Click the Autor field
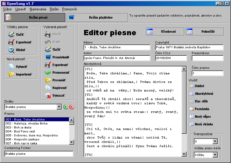231x163 pixels. pyautogui.click(x=117, y=58)
